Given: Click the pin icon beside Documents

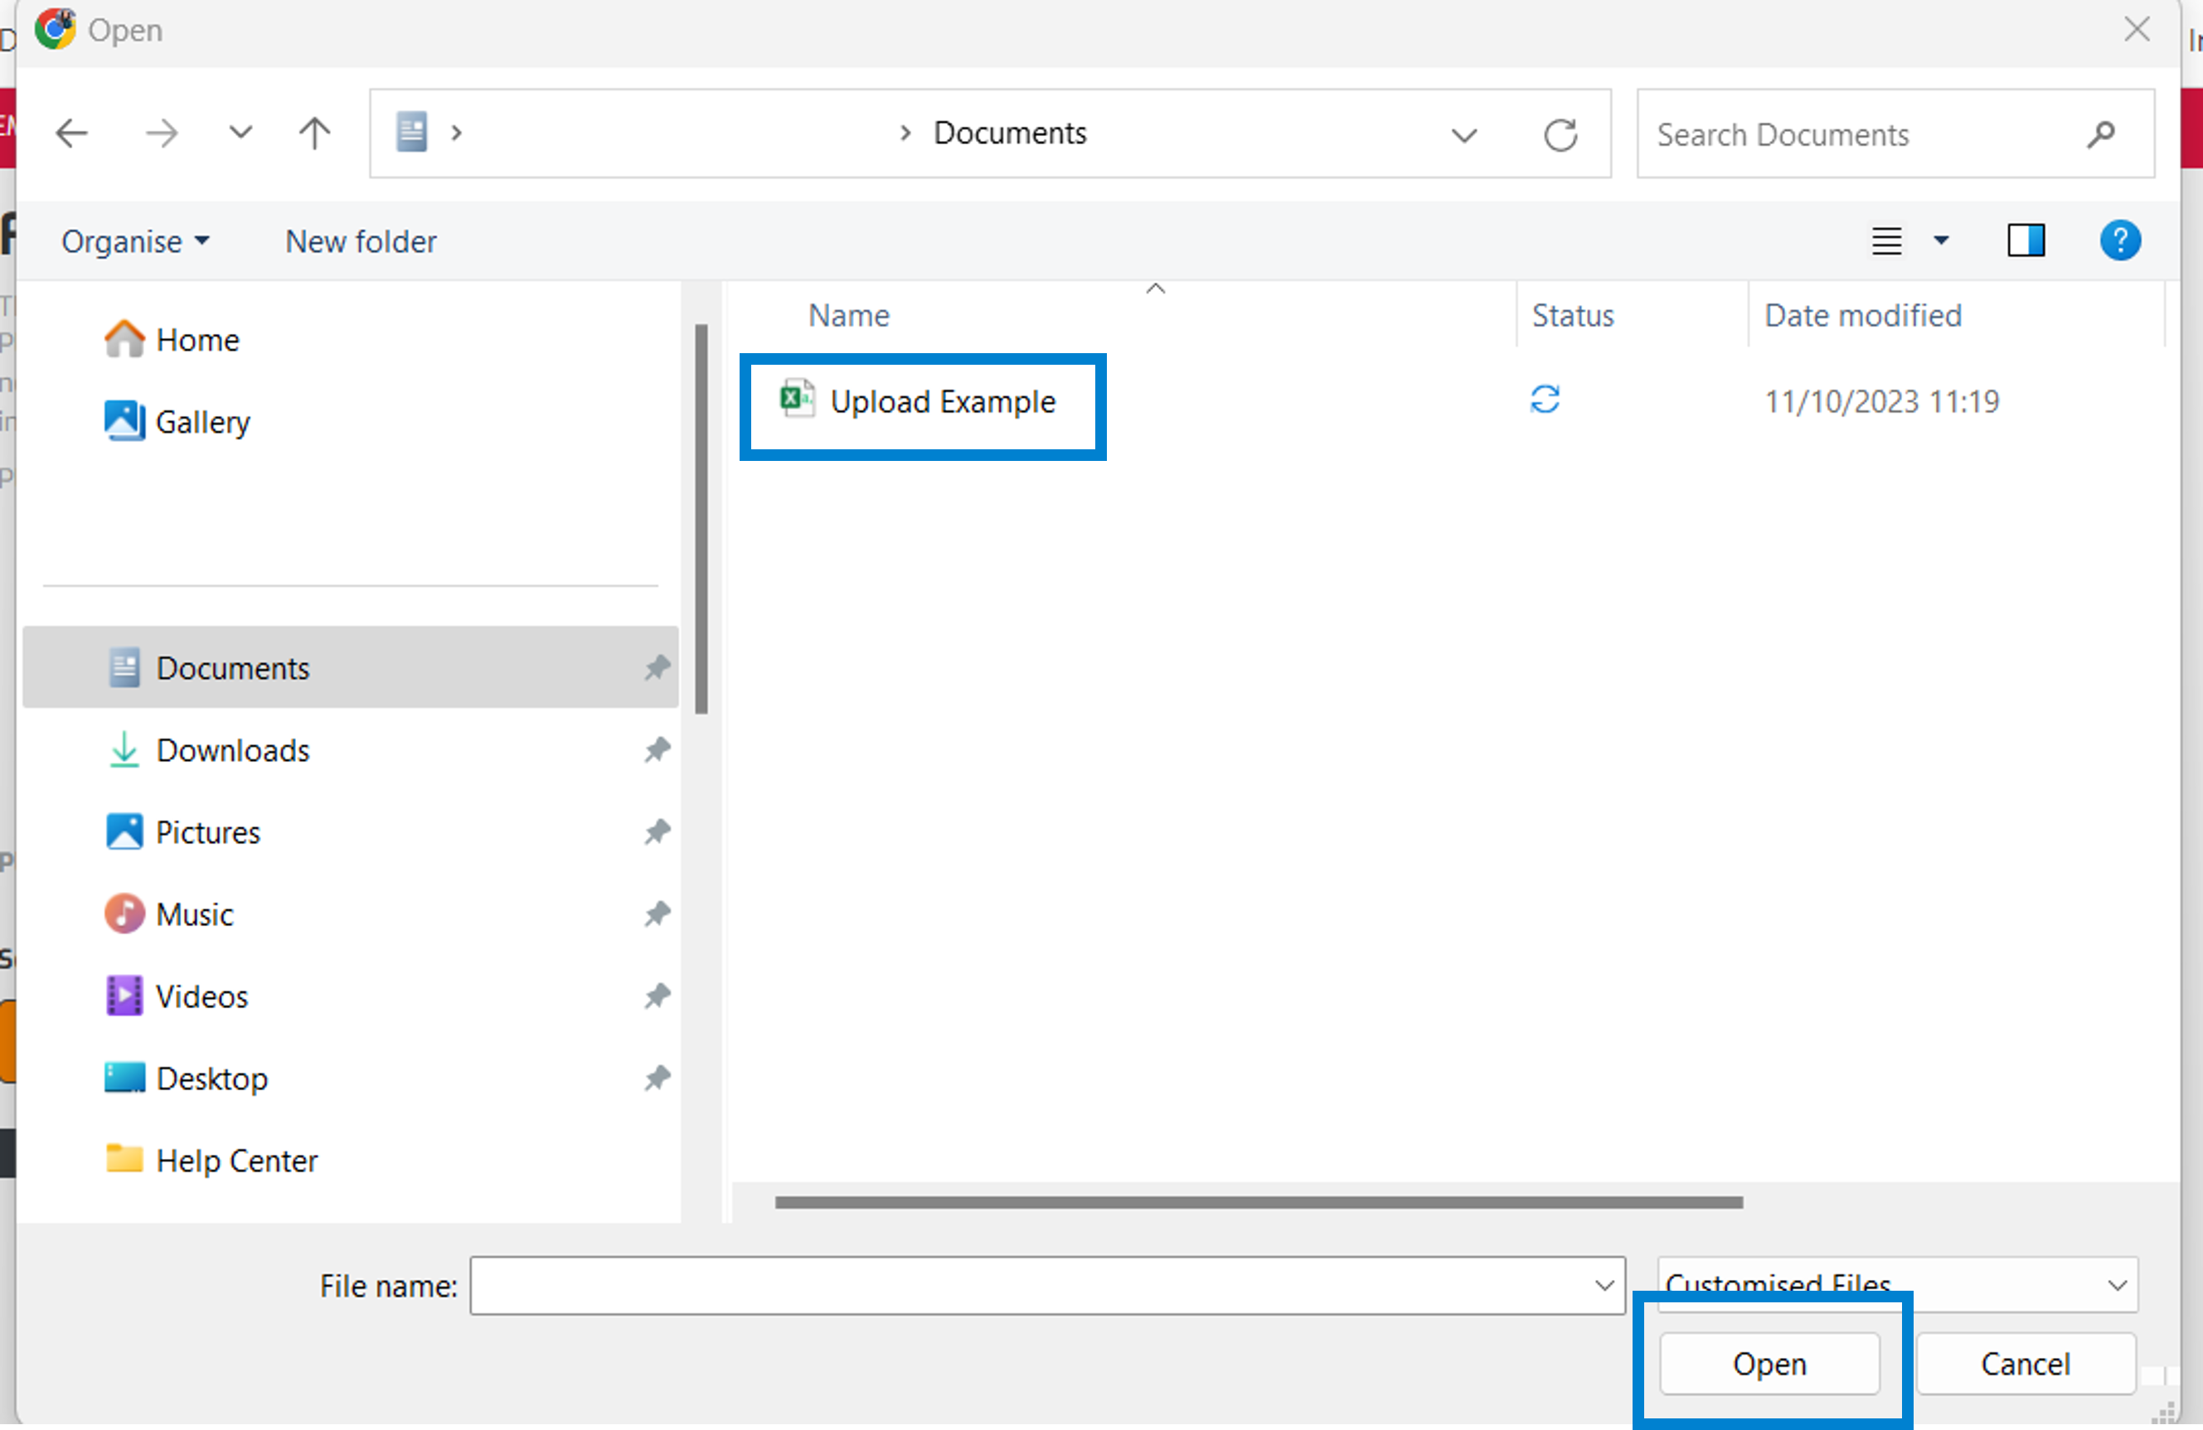Looking at the screenshot, I should (657, 668).
